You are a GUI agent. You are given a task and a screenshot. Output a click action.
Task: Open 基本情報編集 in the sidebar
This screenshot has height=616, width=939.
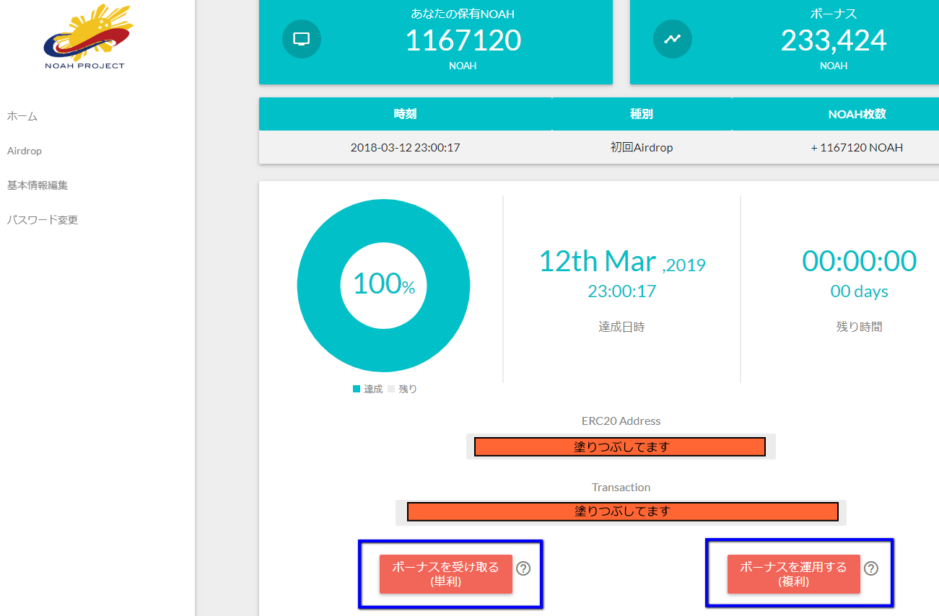38,185
